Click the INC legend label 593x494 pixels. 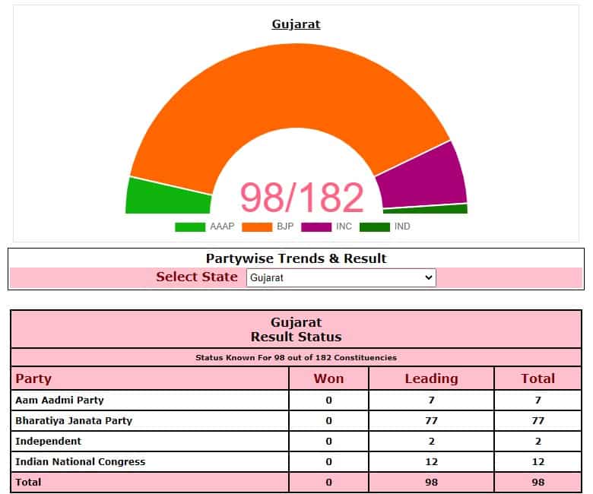pyautogui.click(x=344, y=226)
